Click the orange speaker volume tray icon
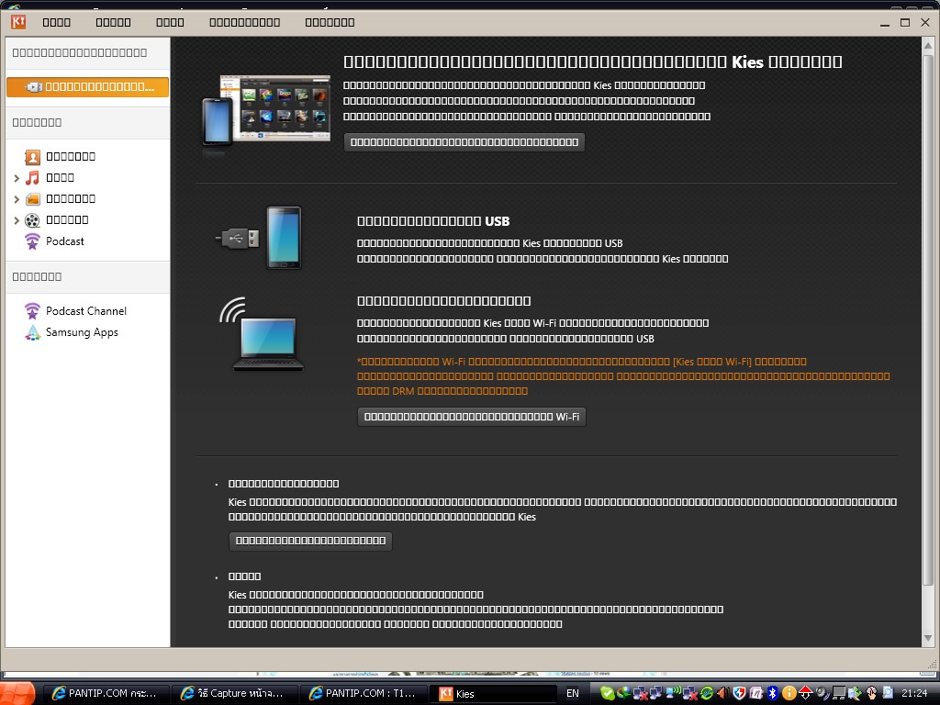The width and height of the screenshot is (940, 705). point(723,694)
